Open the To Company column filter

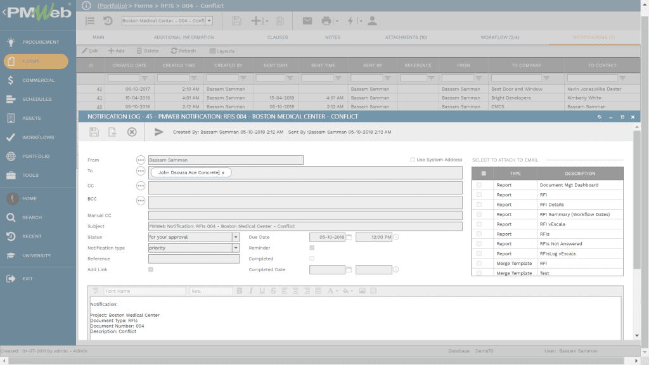[546, 78]
